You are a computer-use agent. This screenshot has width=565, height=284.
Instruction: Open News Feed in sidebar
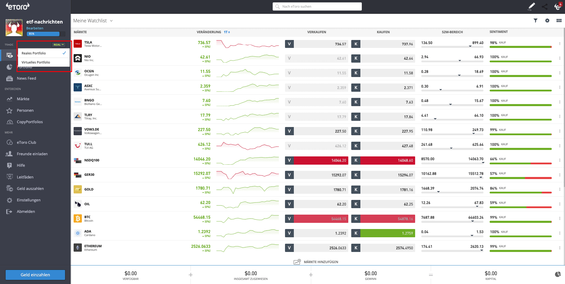click(26, 78)
